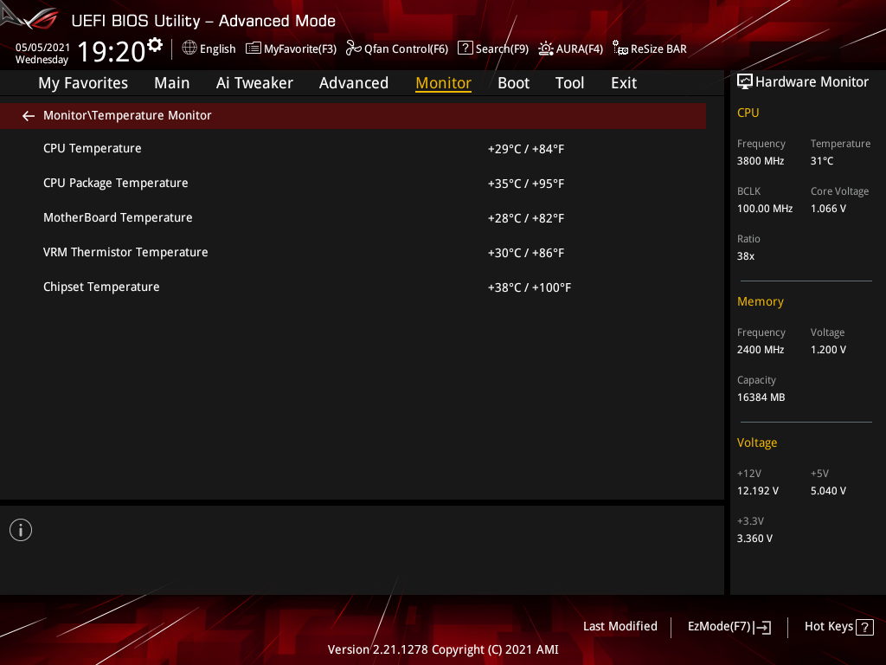Image resolution: width=886 pixels, height=665 pixels.
Task: Select the CPU Temperature row
Action: pos(353,149)
